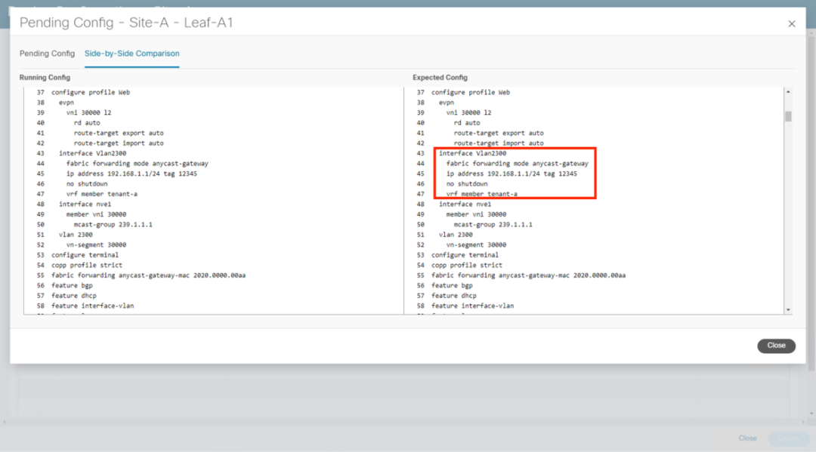Click running config fabric forwarding mode anycast-gateway
The width and height of the screenshot is (816, 452).
point(137,164)
